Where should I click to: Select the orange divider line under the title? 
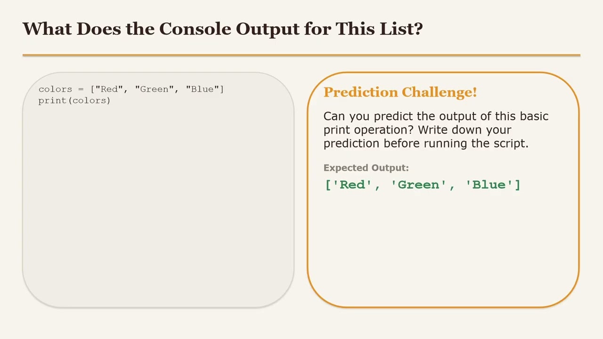pos(301,55)
